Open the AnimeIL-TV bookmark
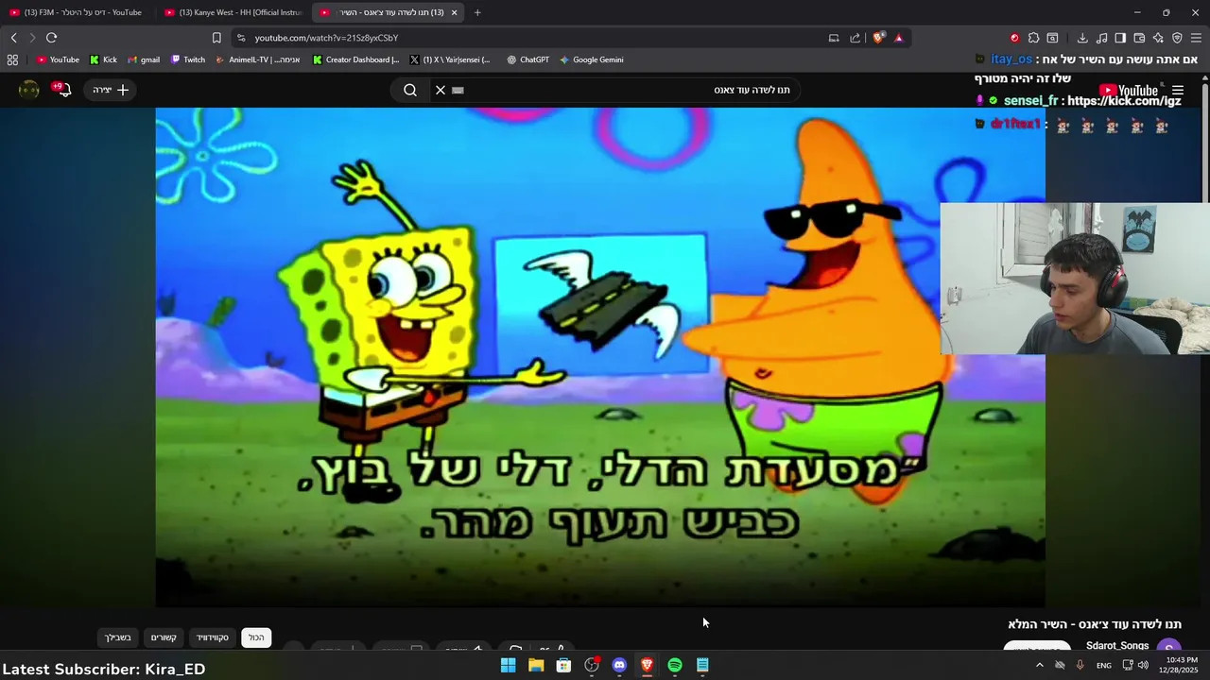The height and width of the screenshot is (680, 1210). pos(257,59)
